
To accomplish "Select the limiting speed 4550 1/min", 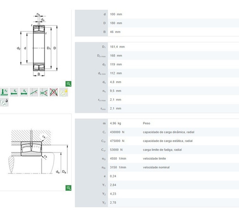I will click(118, 159).
